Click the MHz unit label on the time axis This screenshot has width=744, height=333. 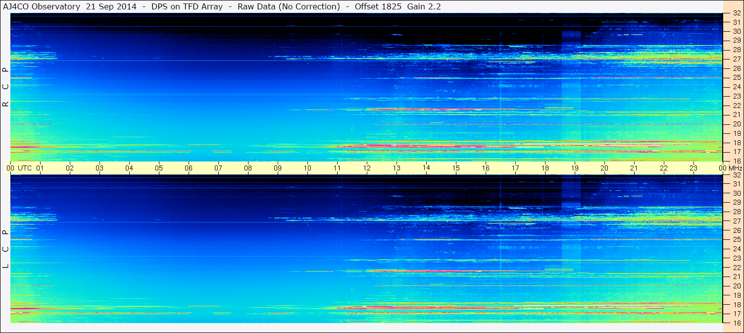[735, 168]
